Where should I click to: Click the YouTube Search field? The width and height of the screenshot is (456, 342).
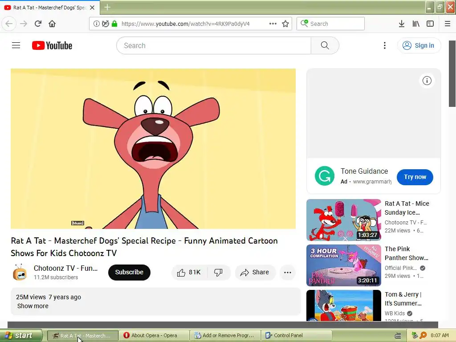coord(214,45)
